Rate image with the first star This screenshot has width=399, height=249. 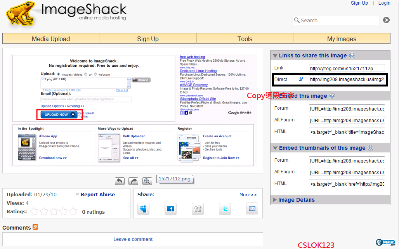(x=35, y=211)
